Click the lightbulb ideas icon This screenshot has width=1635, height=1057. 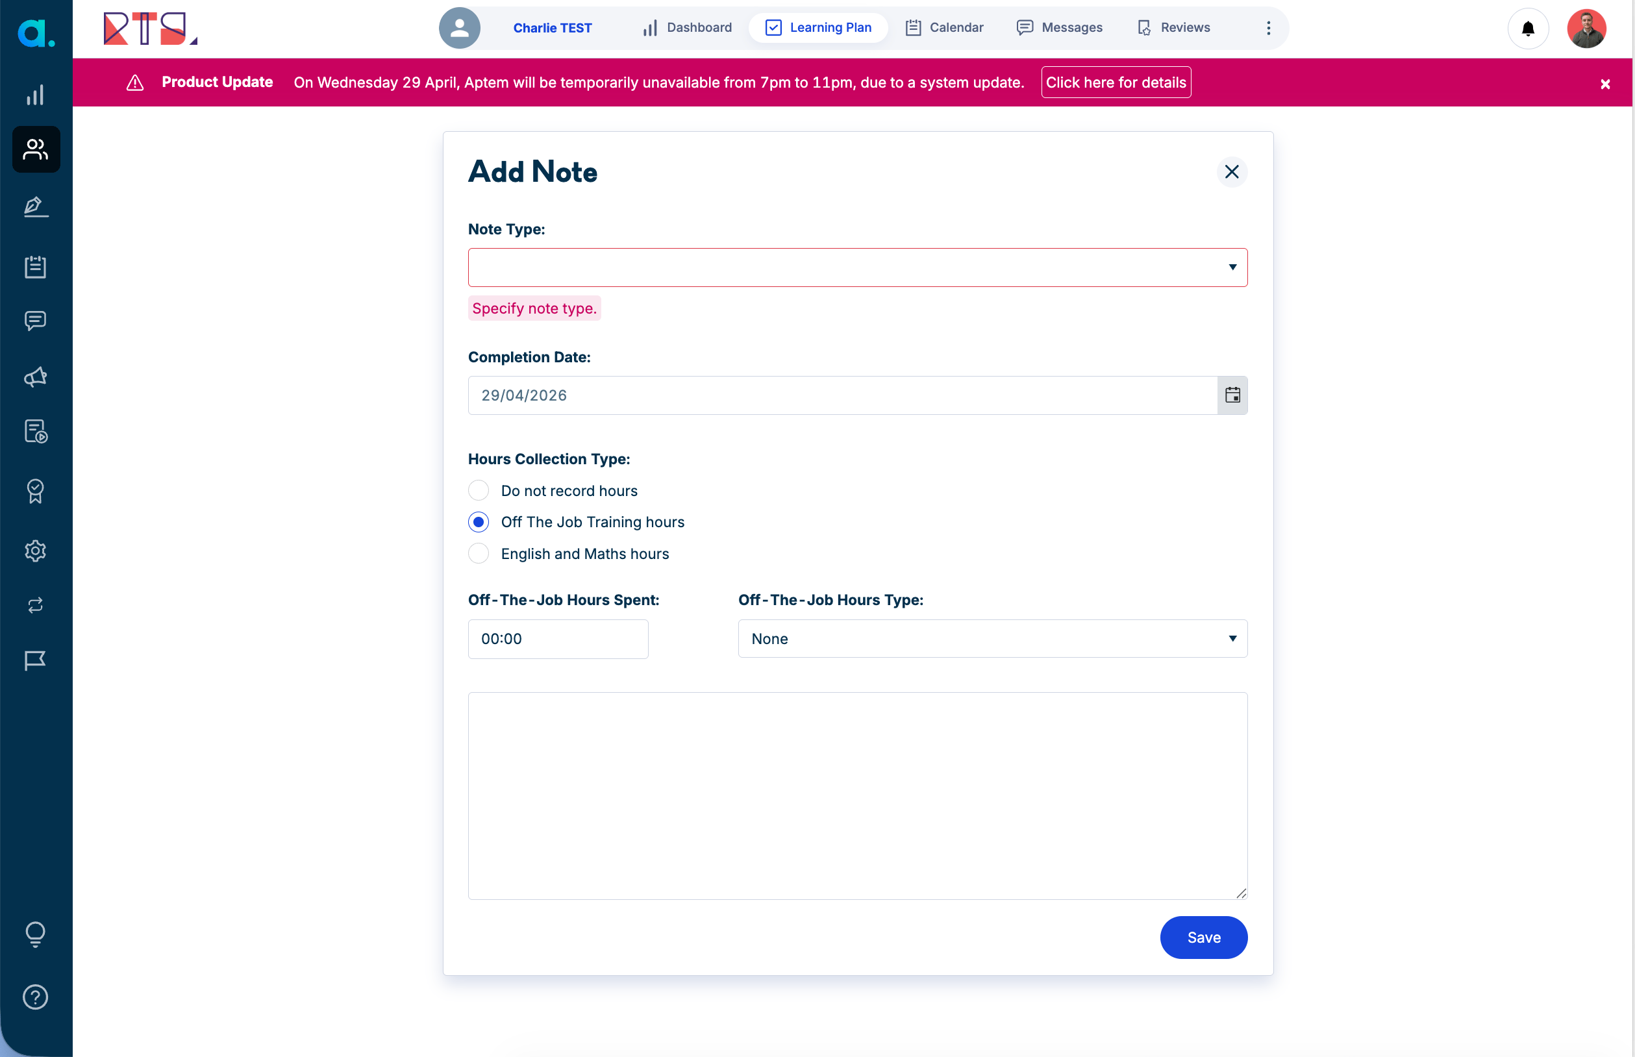coord(36,934)
